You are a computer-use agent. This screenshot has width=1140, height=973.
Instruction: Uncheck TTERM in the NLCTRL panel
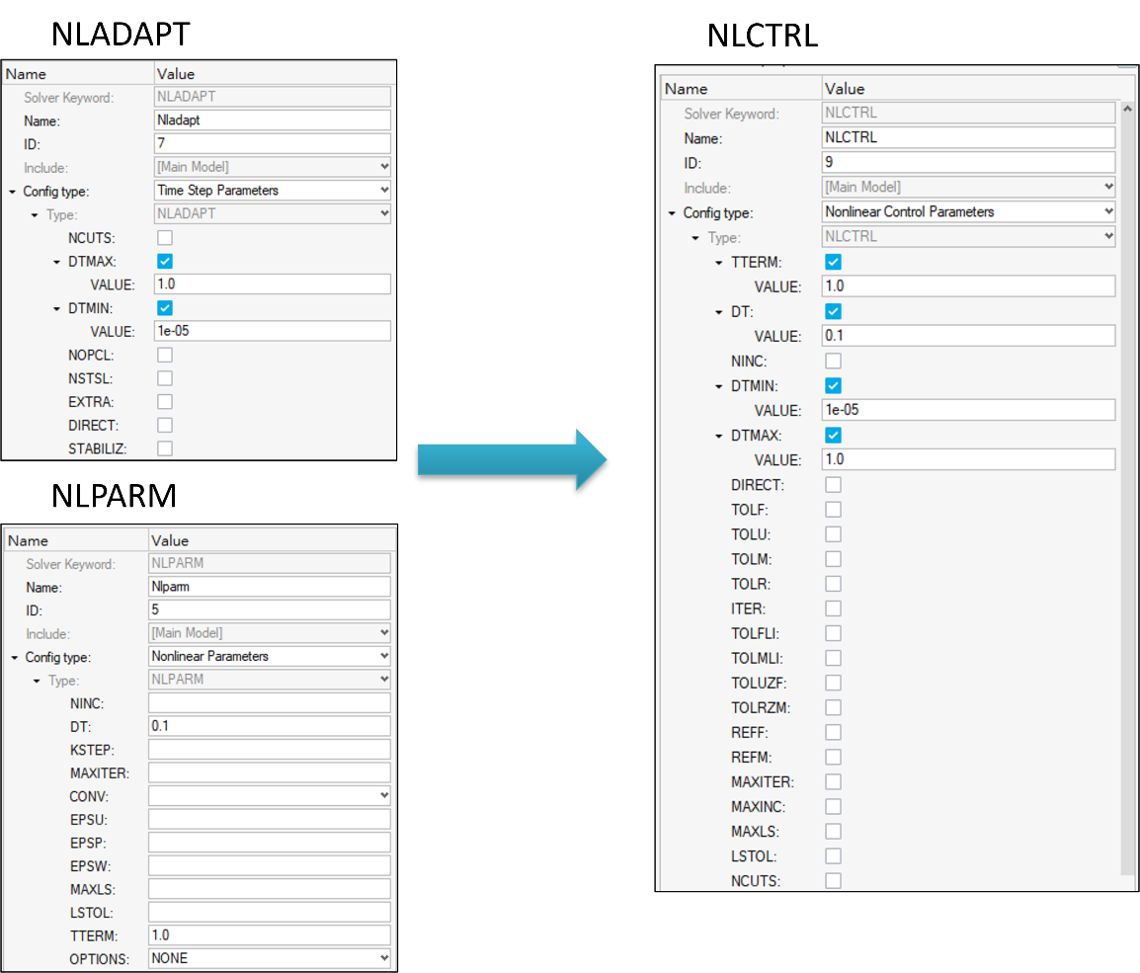(x=833, y=262)
